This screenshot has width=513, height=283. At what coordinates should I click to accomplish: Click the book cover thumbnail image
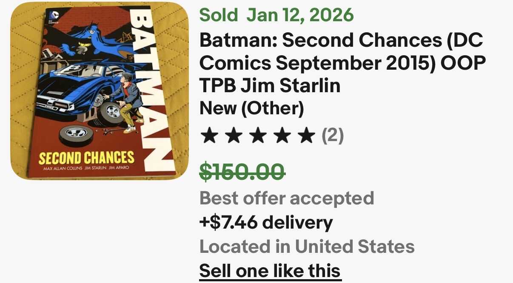[100, 91]
